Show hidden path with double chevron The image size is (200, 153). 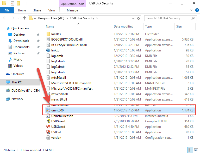(35, 18)
